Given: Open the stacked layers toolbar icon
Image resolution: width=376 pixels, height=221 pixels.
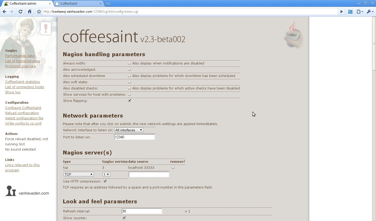Looking at the screenshot, I should (x=350, y=11).
